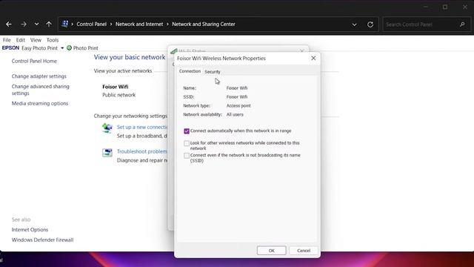Enable connect even if not broadcasting SSID
The width and height of the screenshot is (474, 267).
pos(187,155)
